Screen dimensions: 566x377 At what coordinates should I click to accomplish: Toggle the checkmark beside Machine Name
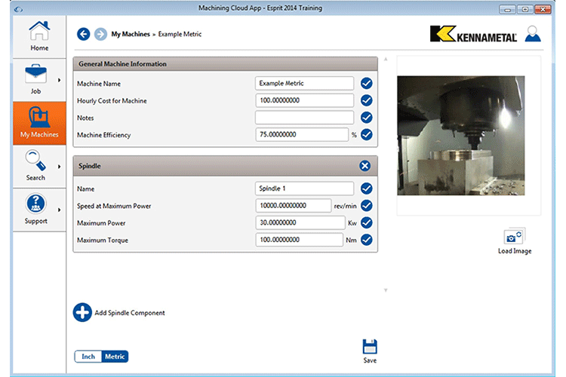tap(366, 84)
